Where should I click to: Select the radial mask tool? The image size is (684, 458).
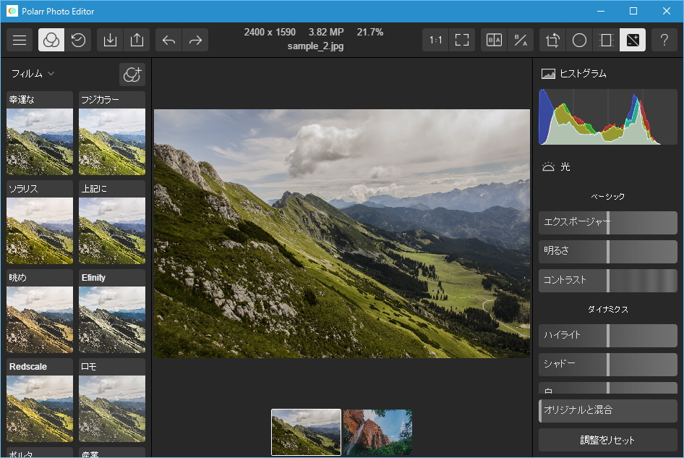coord(579,41)
